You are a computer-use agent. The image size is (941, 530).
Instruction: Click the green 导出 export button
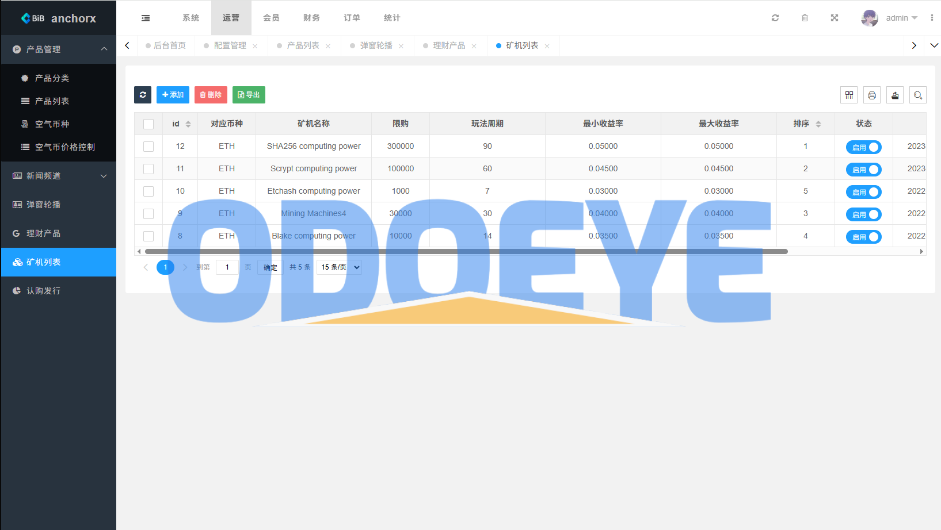249,95
